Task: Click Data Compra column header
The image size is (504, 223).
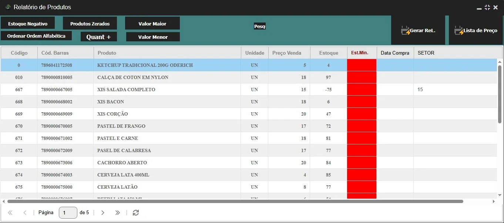Action: coord(395,53)
